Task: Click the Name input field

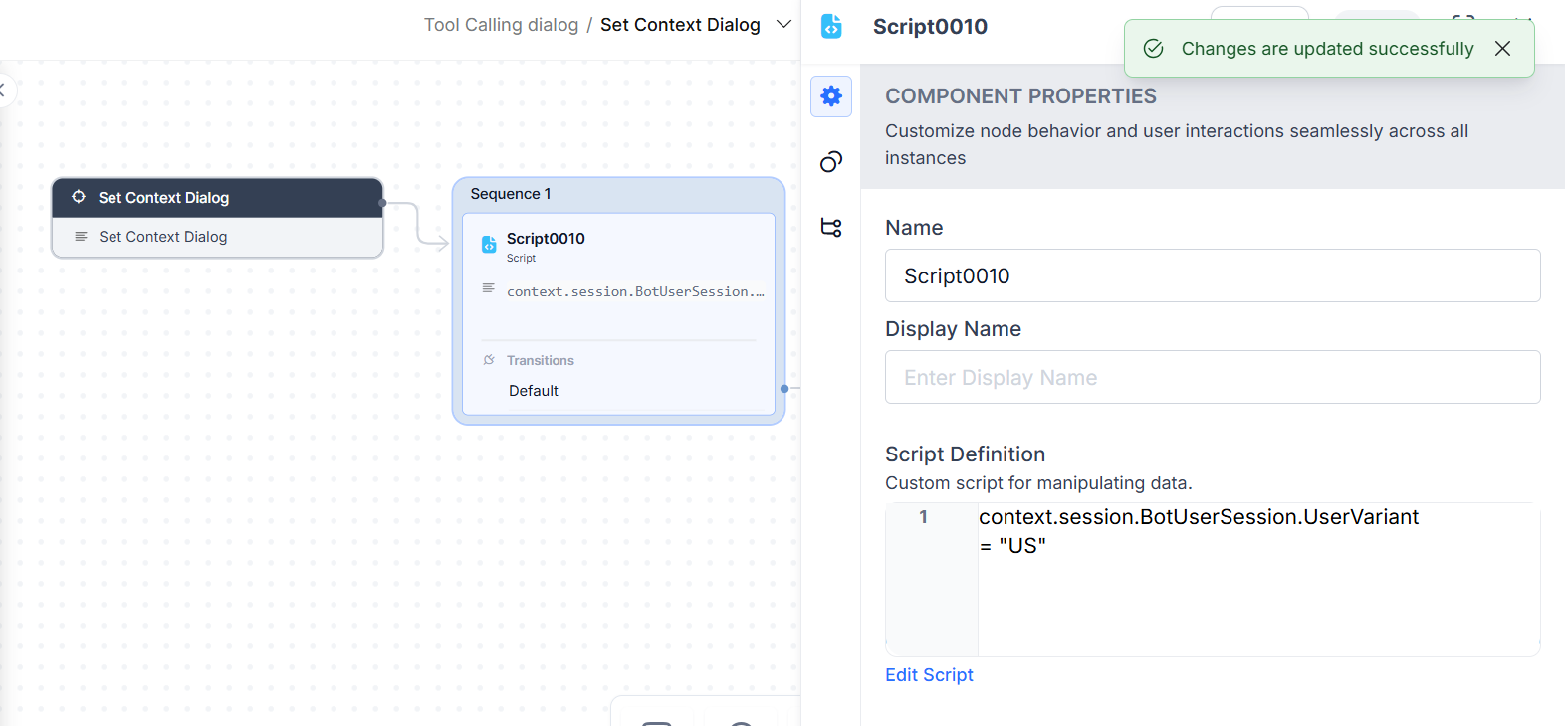Action: 1213,275
